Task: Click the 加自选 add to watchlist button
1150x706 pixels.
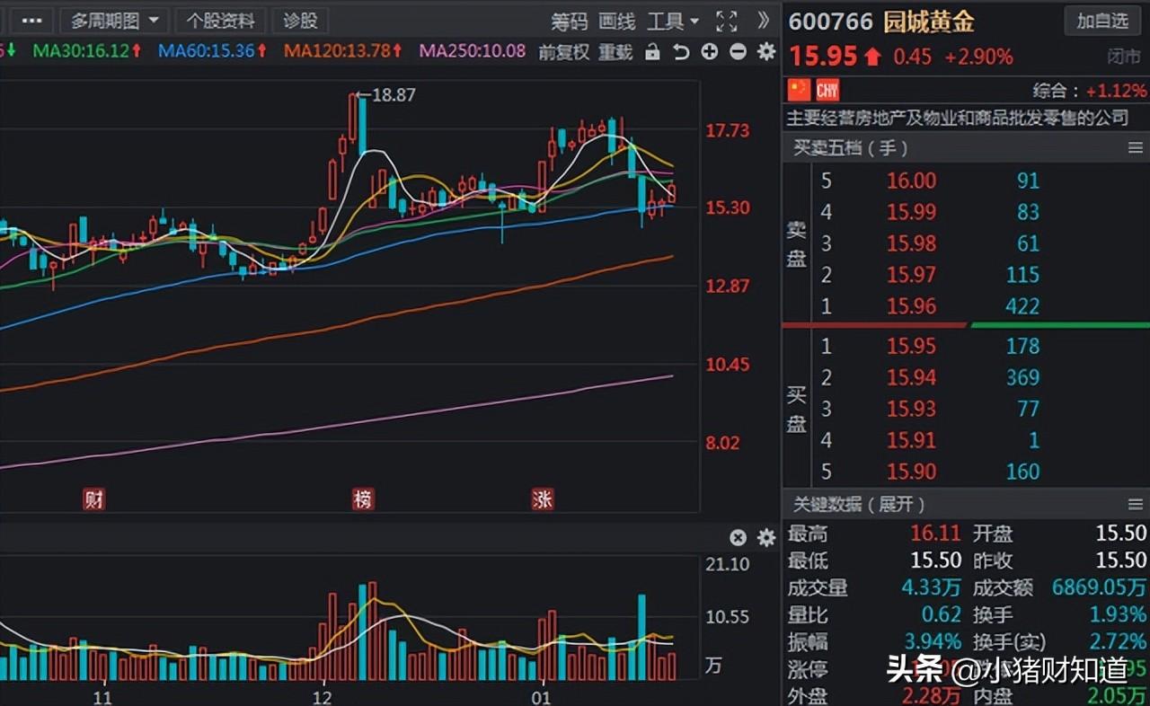Action: click(1102, 20)
